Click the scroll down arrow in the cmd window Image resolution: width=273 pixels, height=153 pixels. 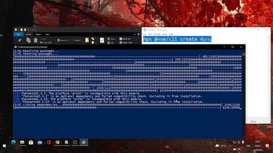[244, 137]
